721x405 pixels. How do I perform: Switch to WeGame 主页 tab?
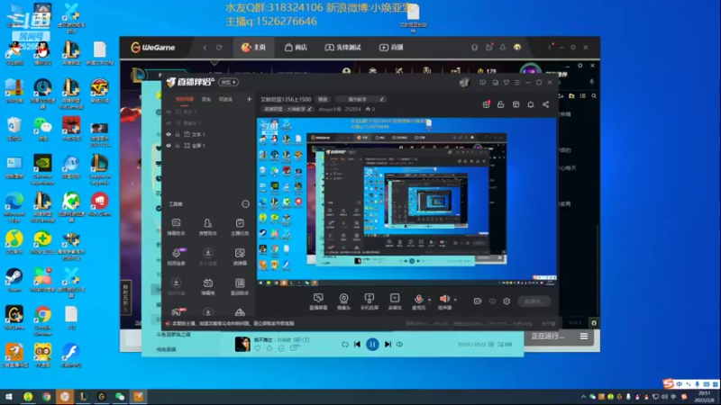click(x=254, y=48)
